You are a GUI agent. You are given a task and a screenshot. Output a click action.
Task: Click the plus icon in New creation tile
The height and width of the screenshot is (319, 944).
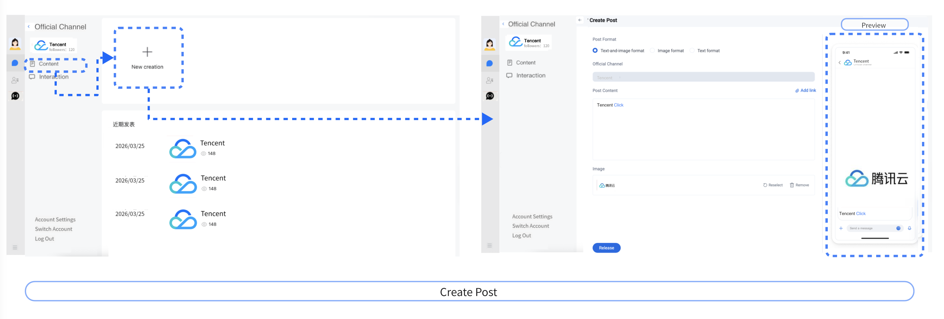click(147, 52)
